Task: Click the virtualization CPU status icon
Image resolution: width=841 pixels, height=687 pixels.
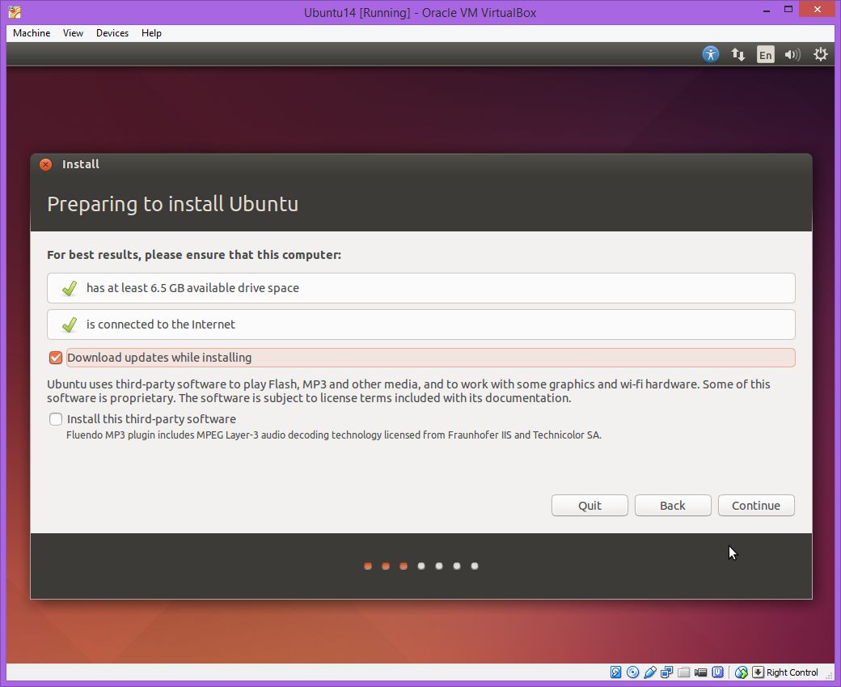Action: point(717,672)
